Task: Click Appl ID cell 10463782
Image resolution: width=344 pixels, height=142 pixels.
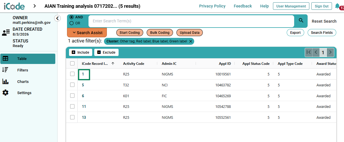Action: coord(223,85)
